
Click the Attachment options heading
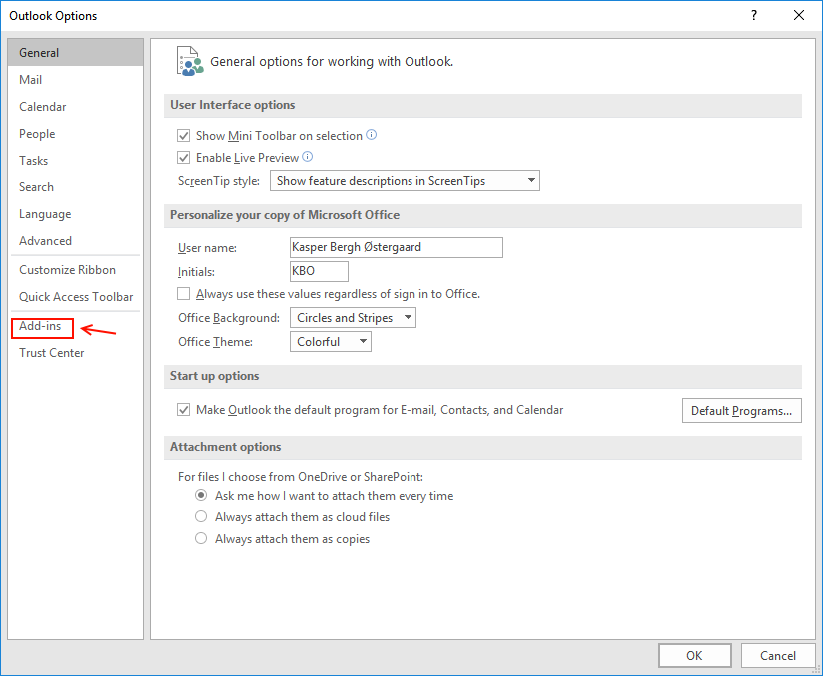pyautogui.click(x=226, y=447)
